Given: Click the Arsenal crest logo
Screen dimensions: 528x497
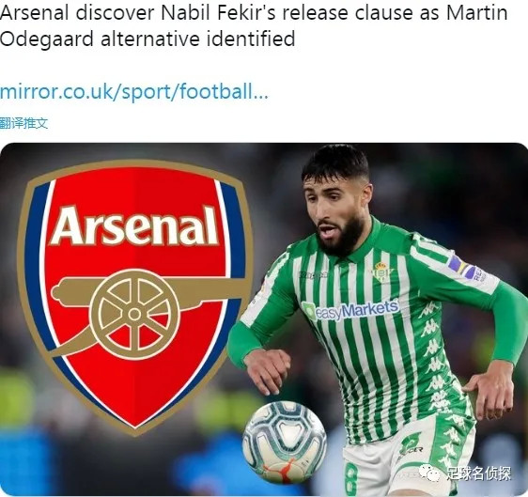Looking at the screenshot, I should (x=135, y=297).
